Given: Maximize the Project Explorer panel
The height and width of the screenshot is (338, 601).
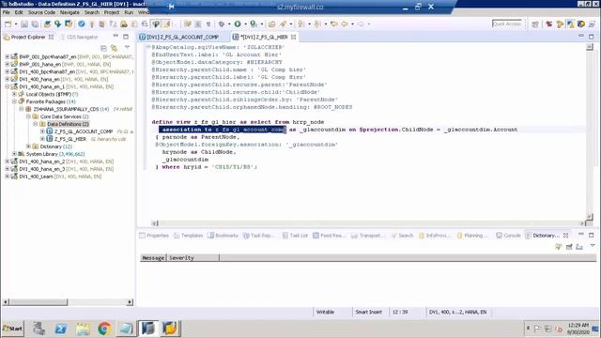Looking at the screenshot, I should click(x=126, y=37).
